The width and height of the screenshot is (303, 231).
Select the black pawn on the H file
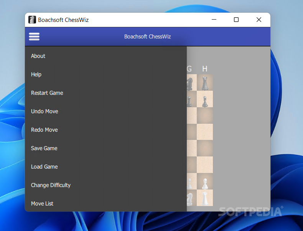[x=205, y=101]
